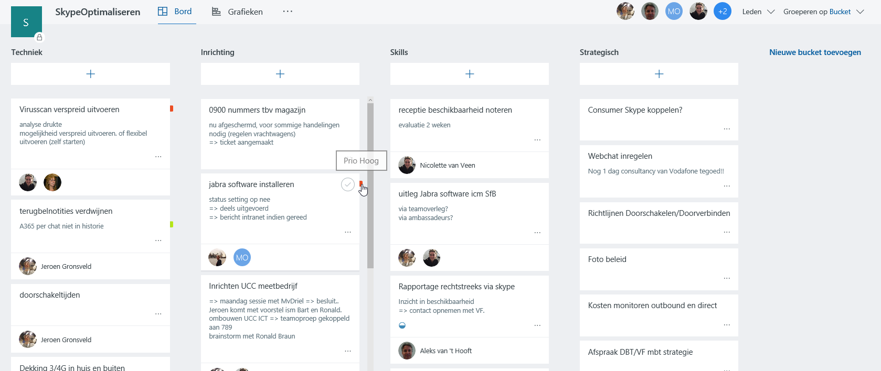This screenshot has width=881, height=371.
Task: Click Jeroen Gronsveld on terugbelnotities card
Action: 55,266
